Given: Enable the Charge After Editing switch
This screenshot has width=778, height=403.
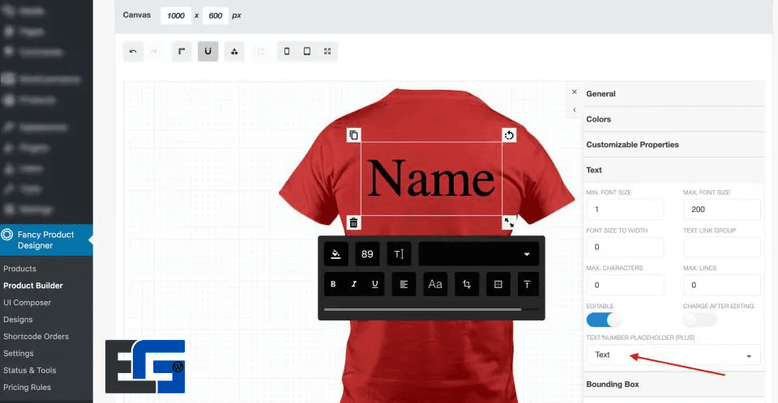Looking at the screenshot, I should tap(699, 320).
